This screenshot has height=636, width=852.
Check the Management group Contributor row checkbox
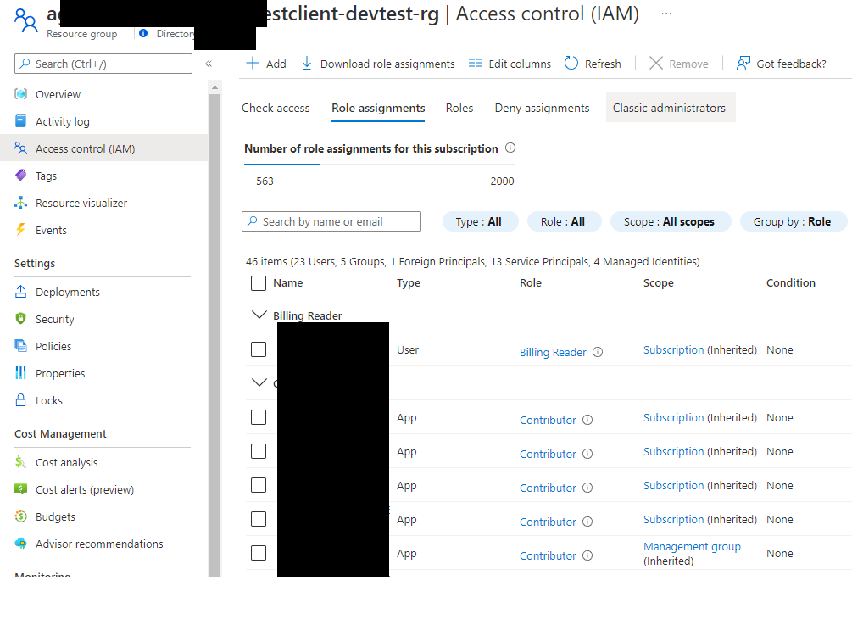259,554
